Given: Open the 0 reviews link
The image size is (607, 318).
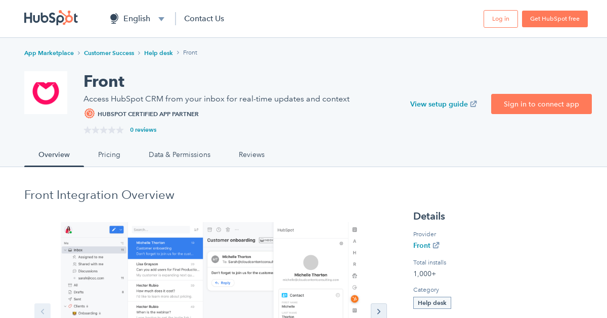Looking at the screenshot, I should [x=143, y=130].
